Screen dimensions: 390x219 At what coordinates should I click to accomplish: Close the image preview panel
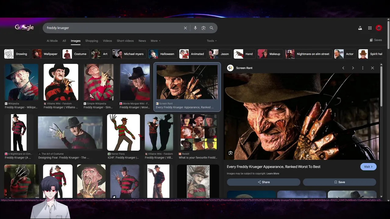point(372,68)
